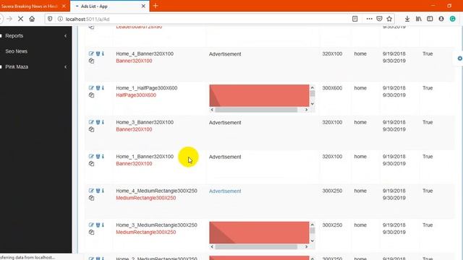
Task: Click Advertisement text in Home_1_Banner320X100 row
Action: pos(225,157)
